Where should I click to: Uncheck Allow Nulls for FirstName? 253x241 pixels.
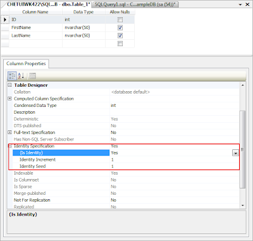pyautogui.click(x=120, y=28)
